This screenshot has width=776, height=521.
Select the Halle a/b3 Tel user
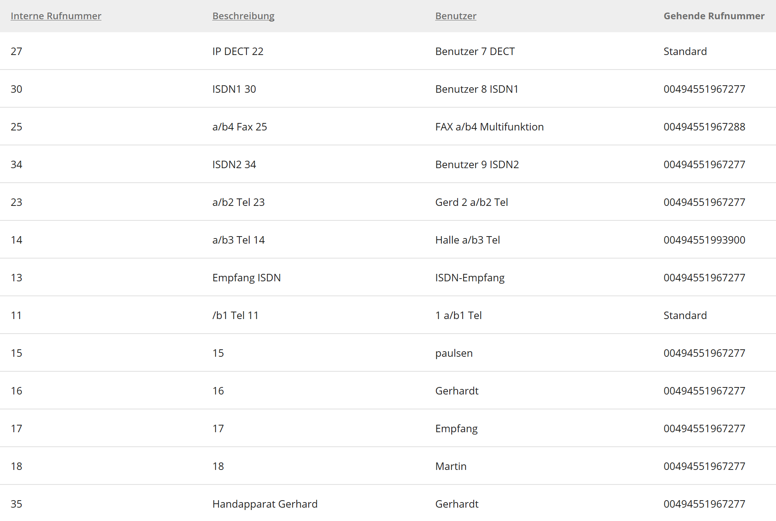(467, 240)
